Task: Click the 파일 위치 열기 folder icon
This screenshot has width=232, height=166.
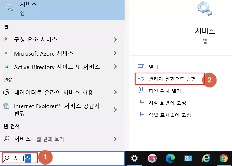Action: [141, 90]
